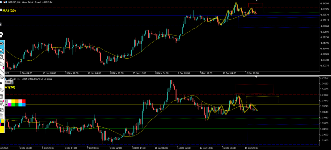Click the 9 Dec 22:00 time label
Viewport: 331px width, 150px height.
pyautogui.click(x=116, y=148)
